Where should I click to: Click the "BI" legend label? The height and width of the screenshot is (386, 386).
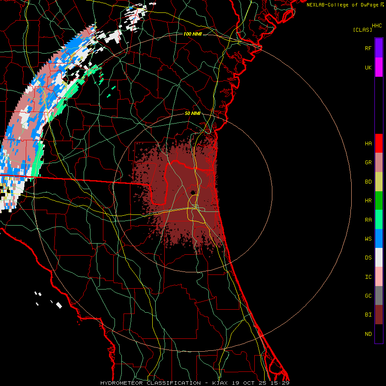coord(368,315)
